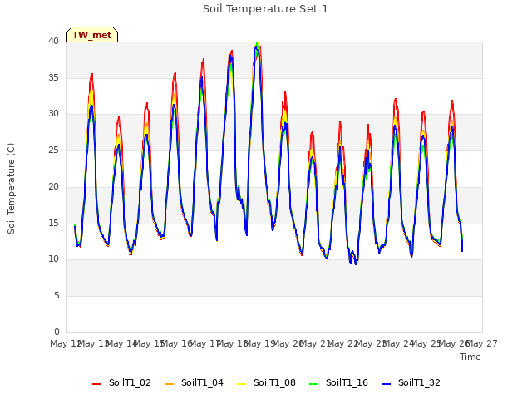Select the Time axis label
The width and height of the screenshot is (532, 399).
point(470,357)
